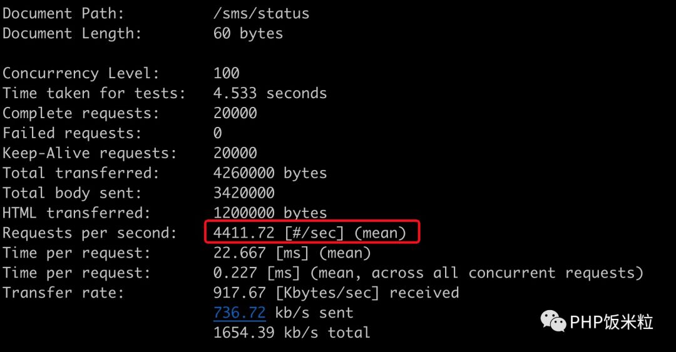
Task: Click the red-boxed 4411.72 requests value
Action: click(310, 233)
